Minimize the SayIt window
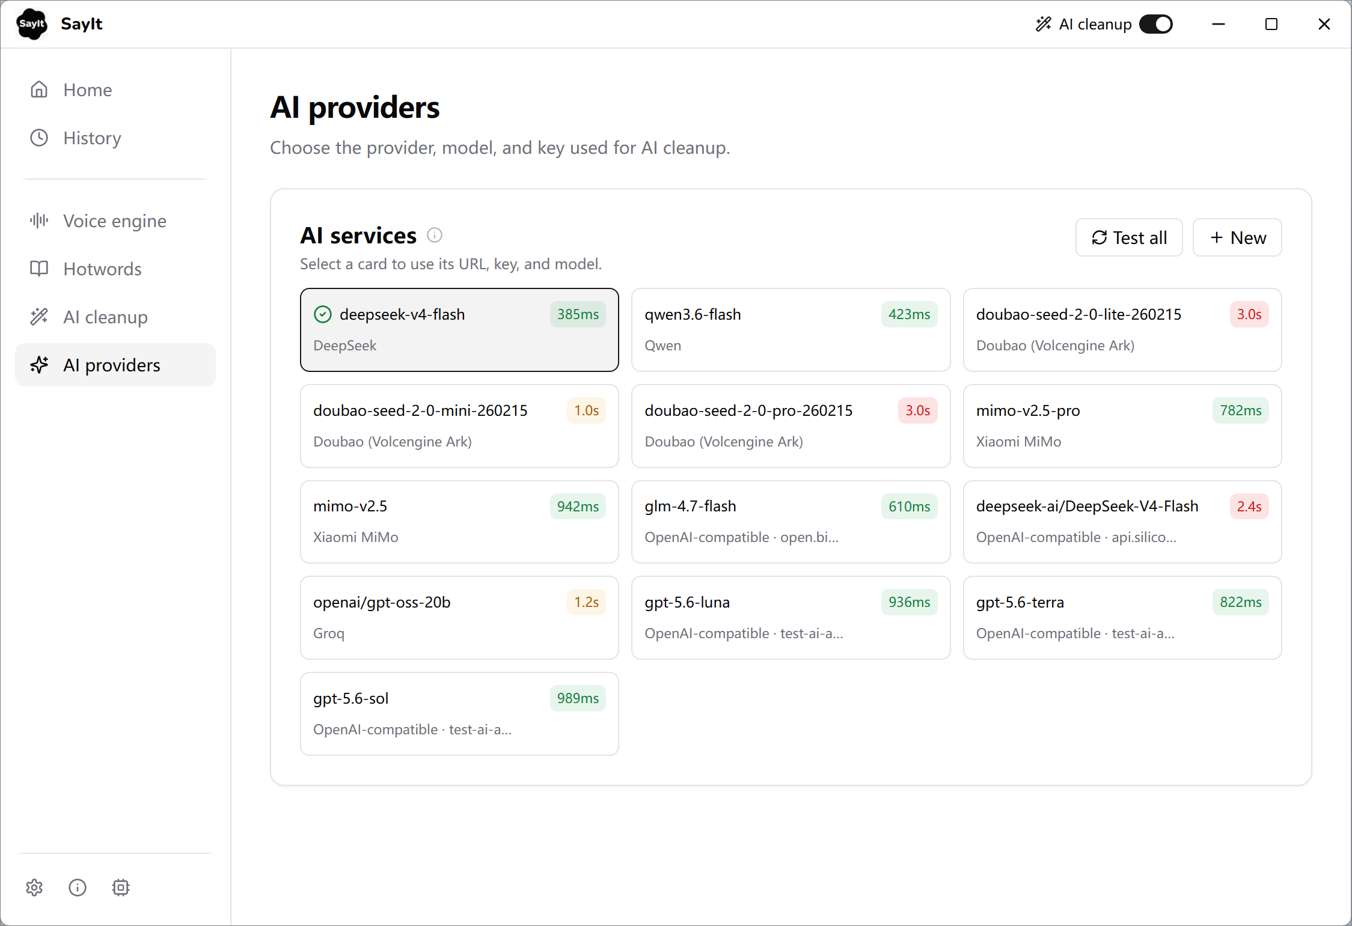Image resolution: width=1352 pixels, height=926 pixels. [x=1219, y=24]
